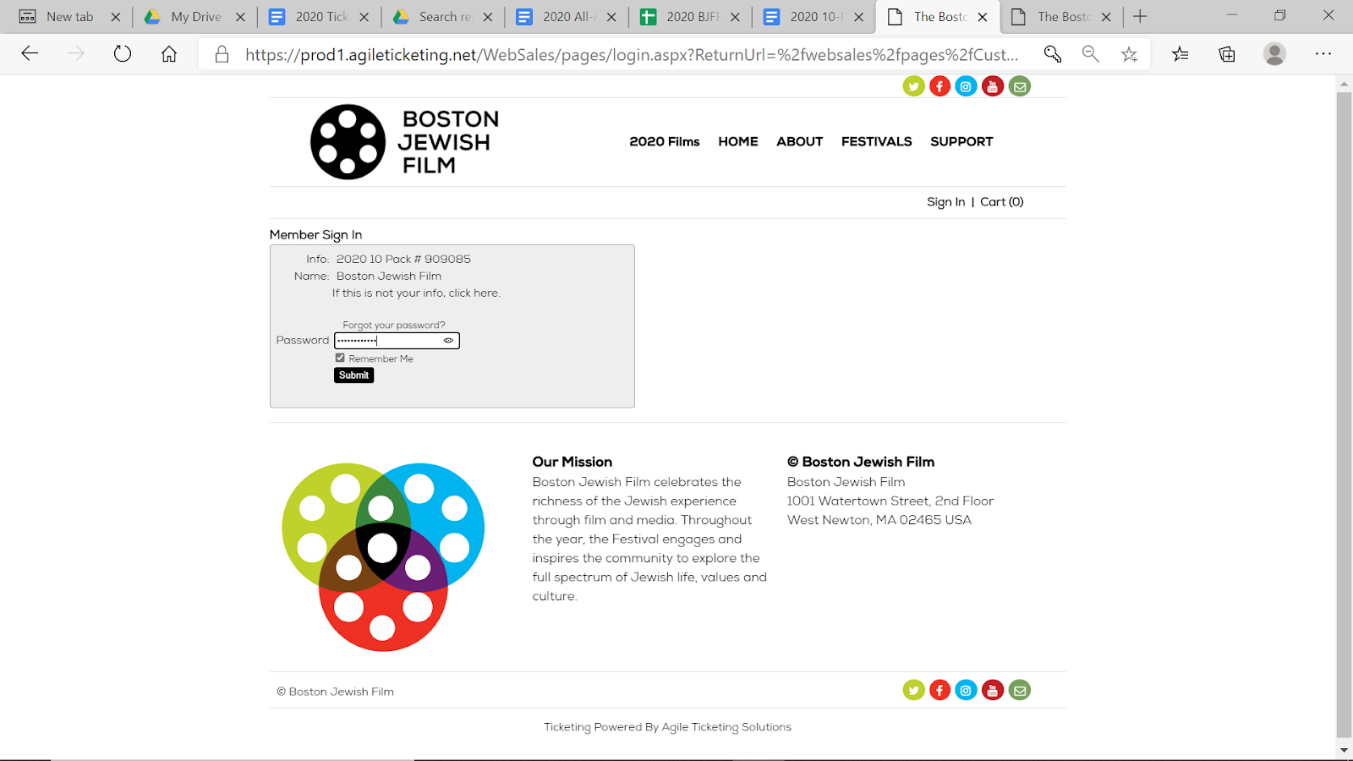
Task: Click the browser address bar URL
Action: click(632, 55)
